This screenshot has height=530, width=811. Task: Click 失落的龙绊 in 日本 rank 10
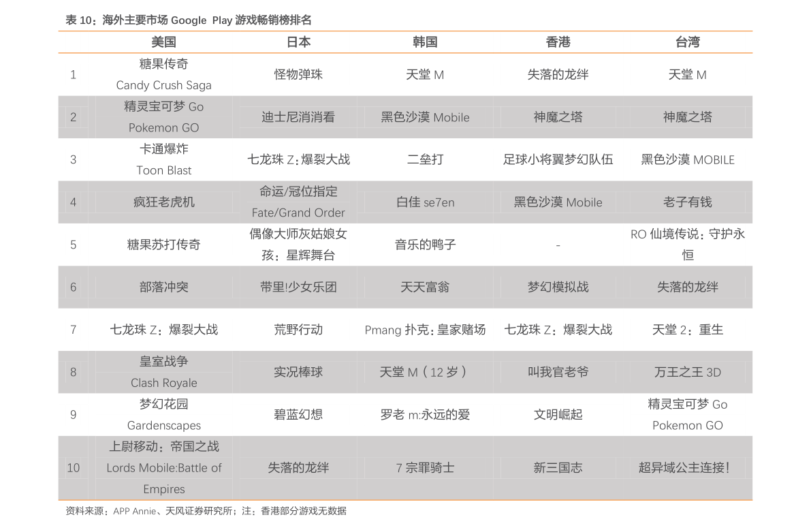(x=298, y=468)
